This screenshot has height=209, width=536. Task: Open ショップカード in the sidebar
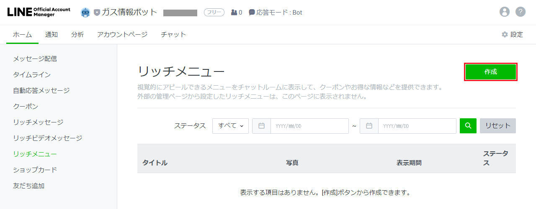tap(35, 170)
